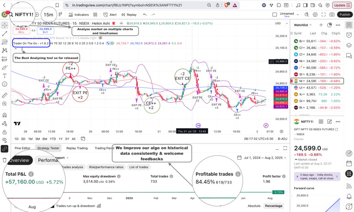Select the trend line drawing tool
Viewport: 354px width, 212px height.
pyautogui.click(x=5, y=34)
